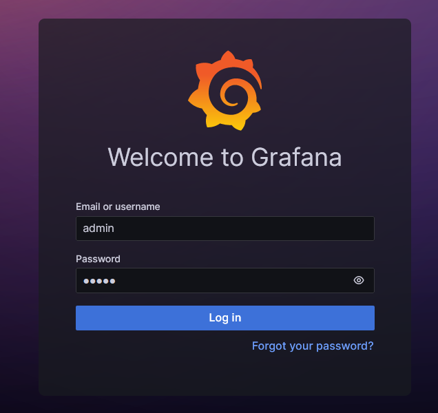The width and height of the screenshot is (438, 413).
Task: Click the Log in button
Action: 225,318
